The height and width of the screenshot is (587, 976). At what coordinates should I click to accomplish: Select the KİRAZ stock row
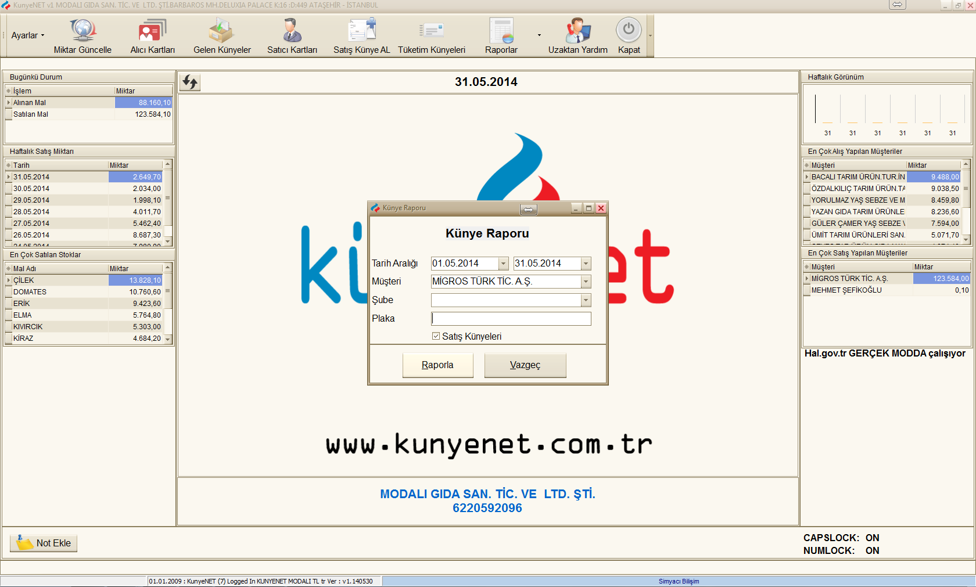(84, 338)
